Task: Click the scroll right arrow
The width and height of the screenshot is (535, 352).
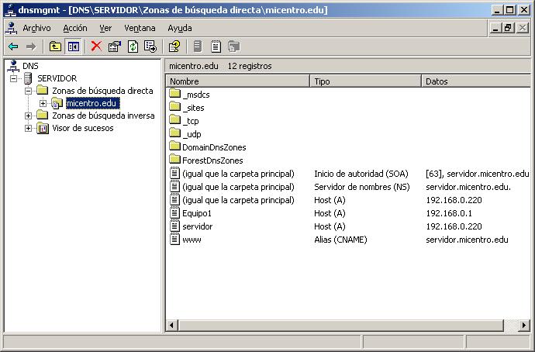Action: coord(524,325)
